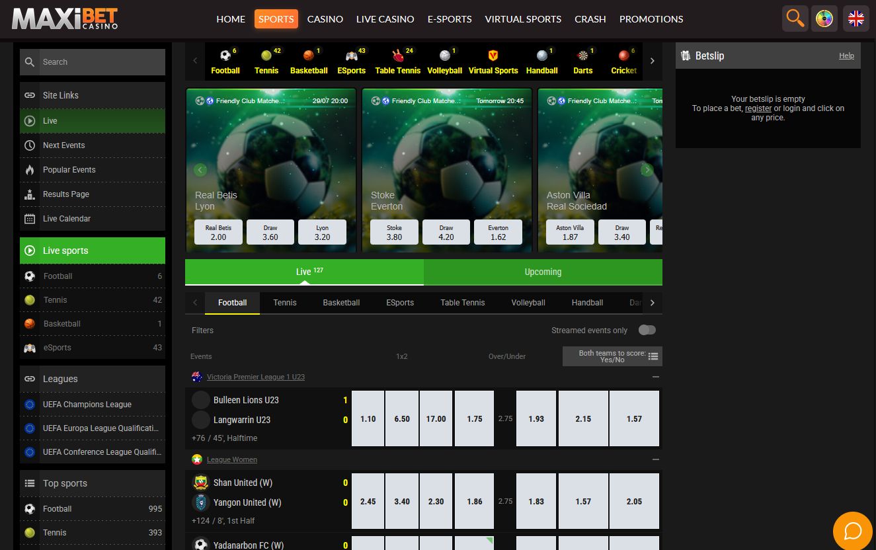Select the 17.00 odds for Langwarrin U23
Screen dimensions: 876x550
tap(436, 418)
